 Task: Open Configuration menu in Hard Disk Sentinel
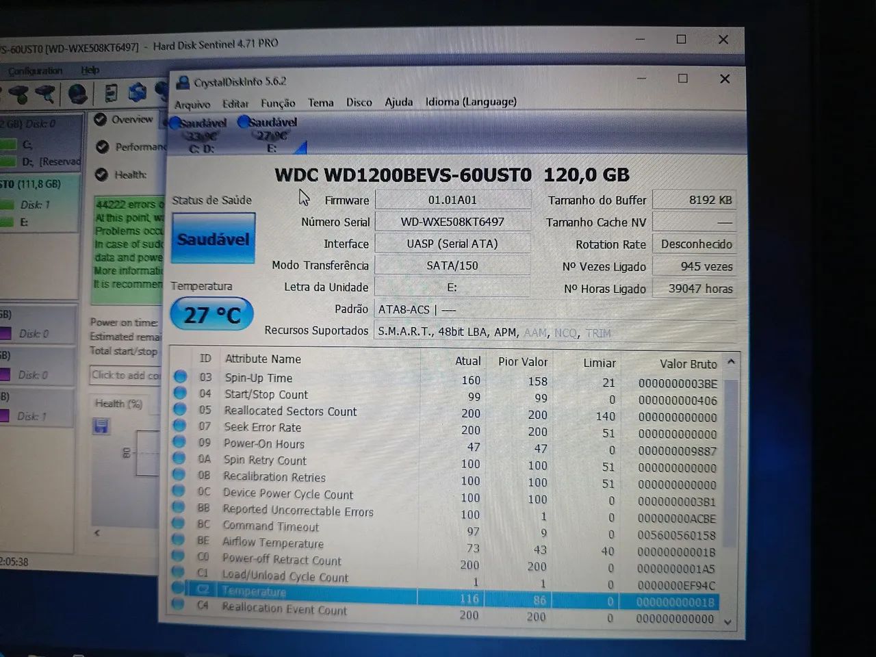coord(34,70)
